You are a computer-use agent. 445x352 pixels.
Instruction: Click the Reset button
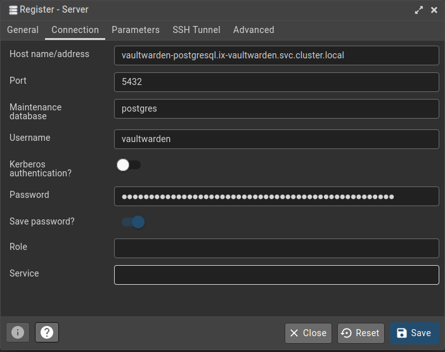click(361, 333)
